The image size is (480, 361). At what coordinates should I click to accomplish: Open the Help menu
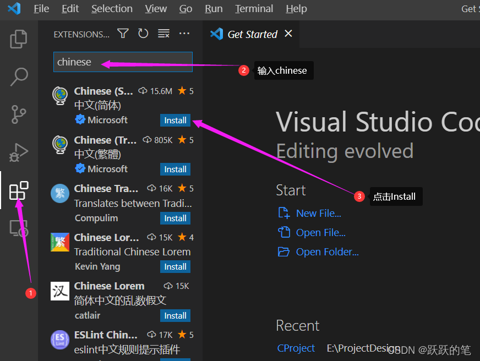pos(296,9)
